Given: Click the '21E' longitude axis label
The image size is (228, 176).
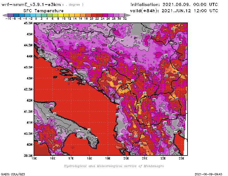Looking at the screenshot, I should [144, 158].
